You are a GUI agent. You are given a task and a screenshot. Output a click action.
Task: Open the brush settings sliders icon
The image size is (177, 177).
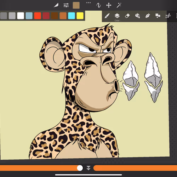tap(66, 5)
